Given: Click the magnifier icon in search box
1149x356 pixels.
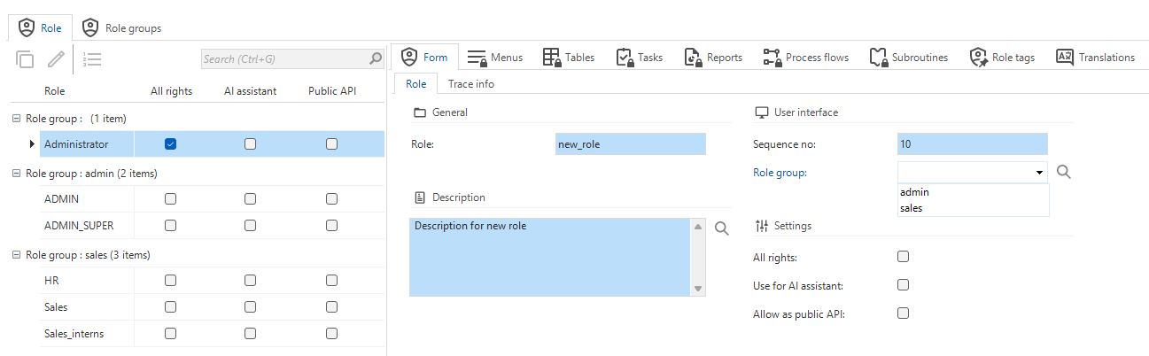Looking at the screenshot, I should click(x=376, y=59).
